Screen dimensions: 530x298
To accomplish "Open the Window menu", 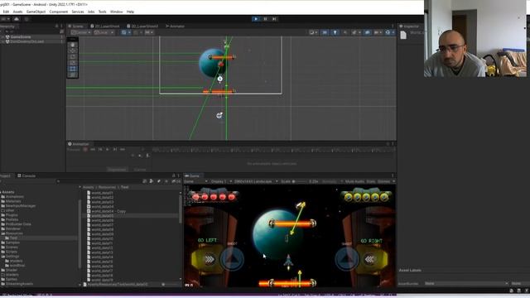I will [116, 12].
